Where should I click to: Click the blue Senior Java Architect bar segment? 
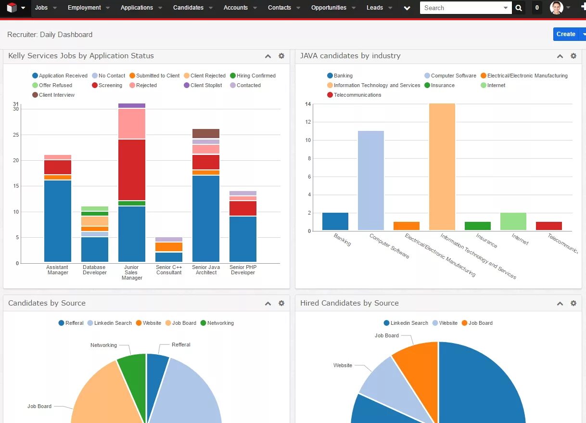click(x=206, y=219)
